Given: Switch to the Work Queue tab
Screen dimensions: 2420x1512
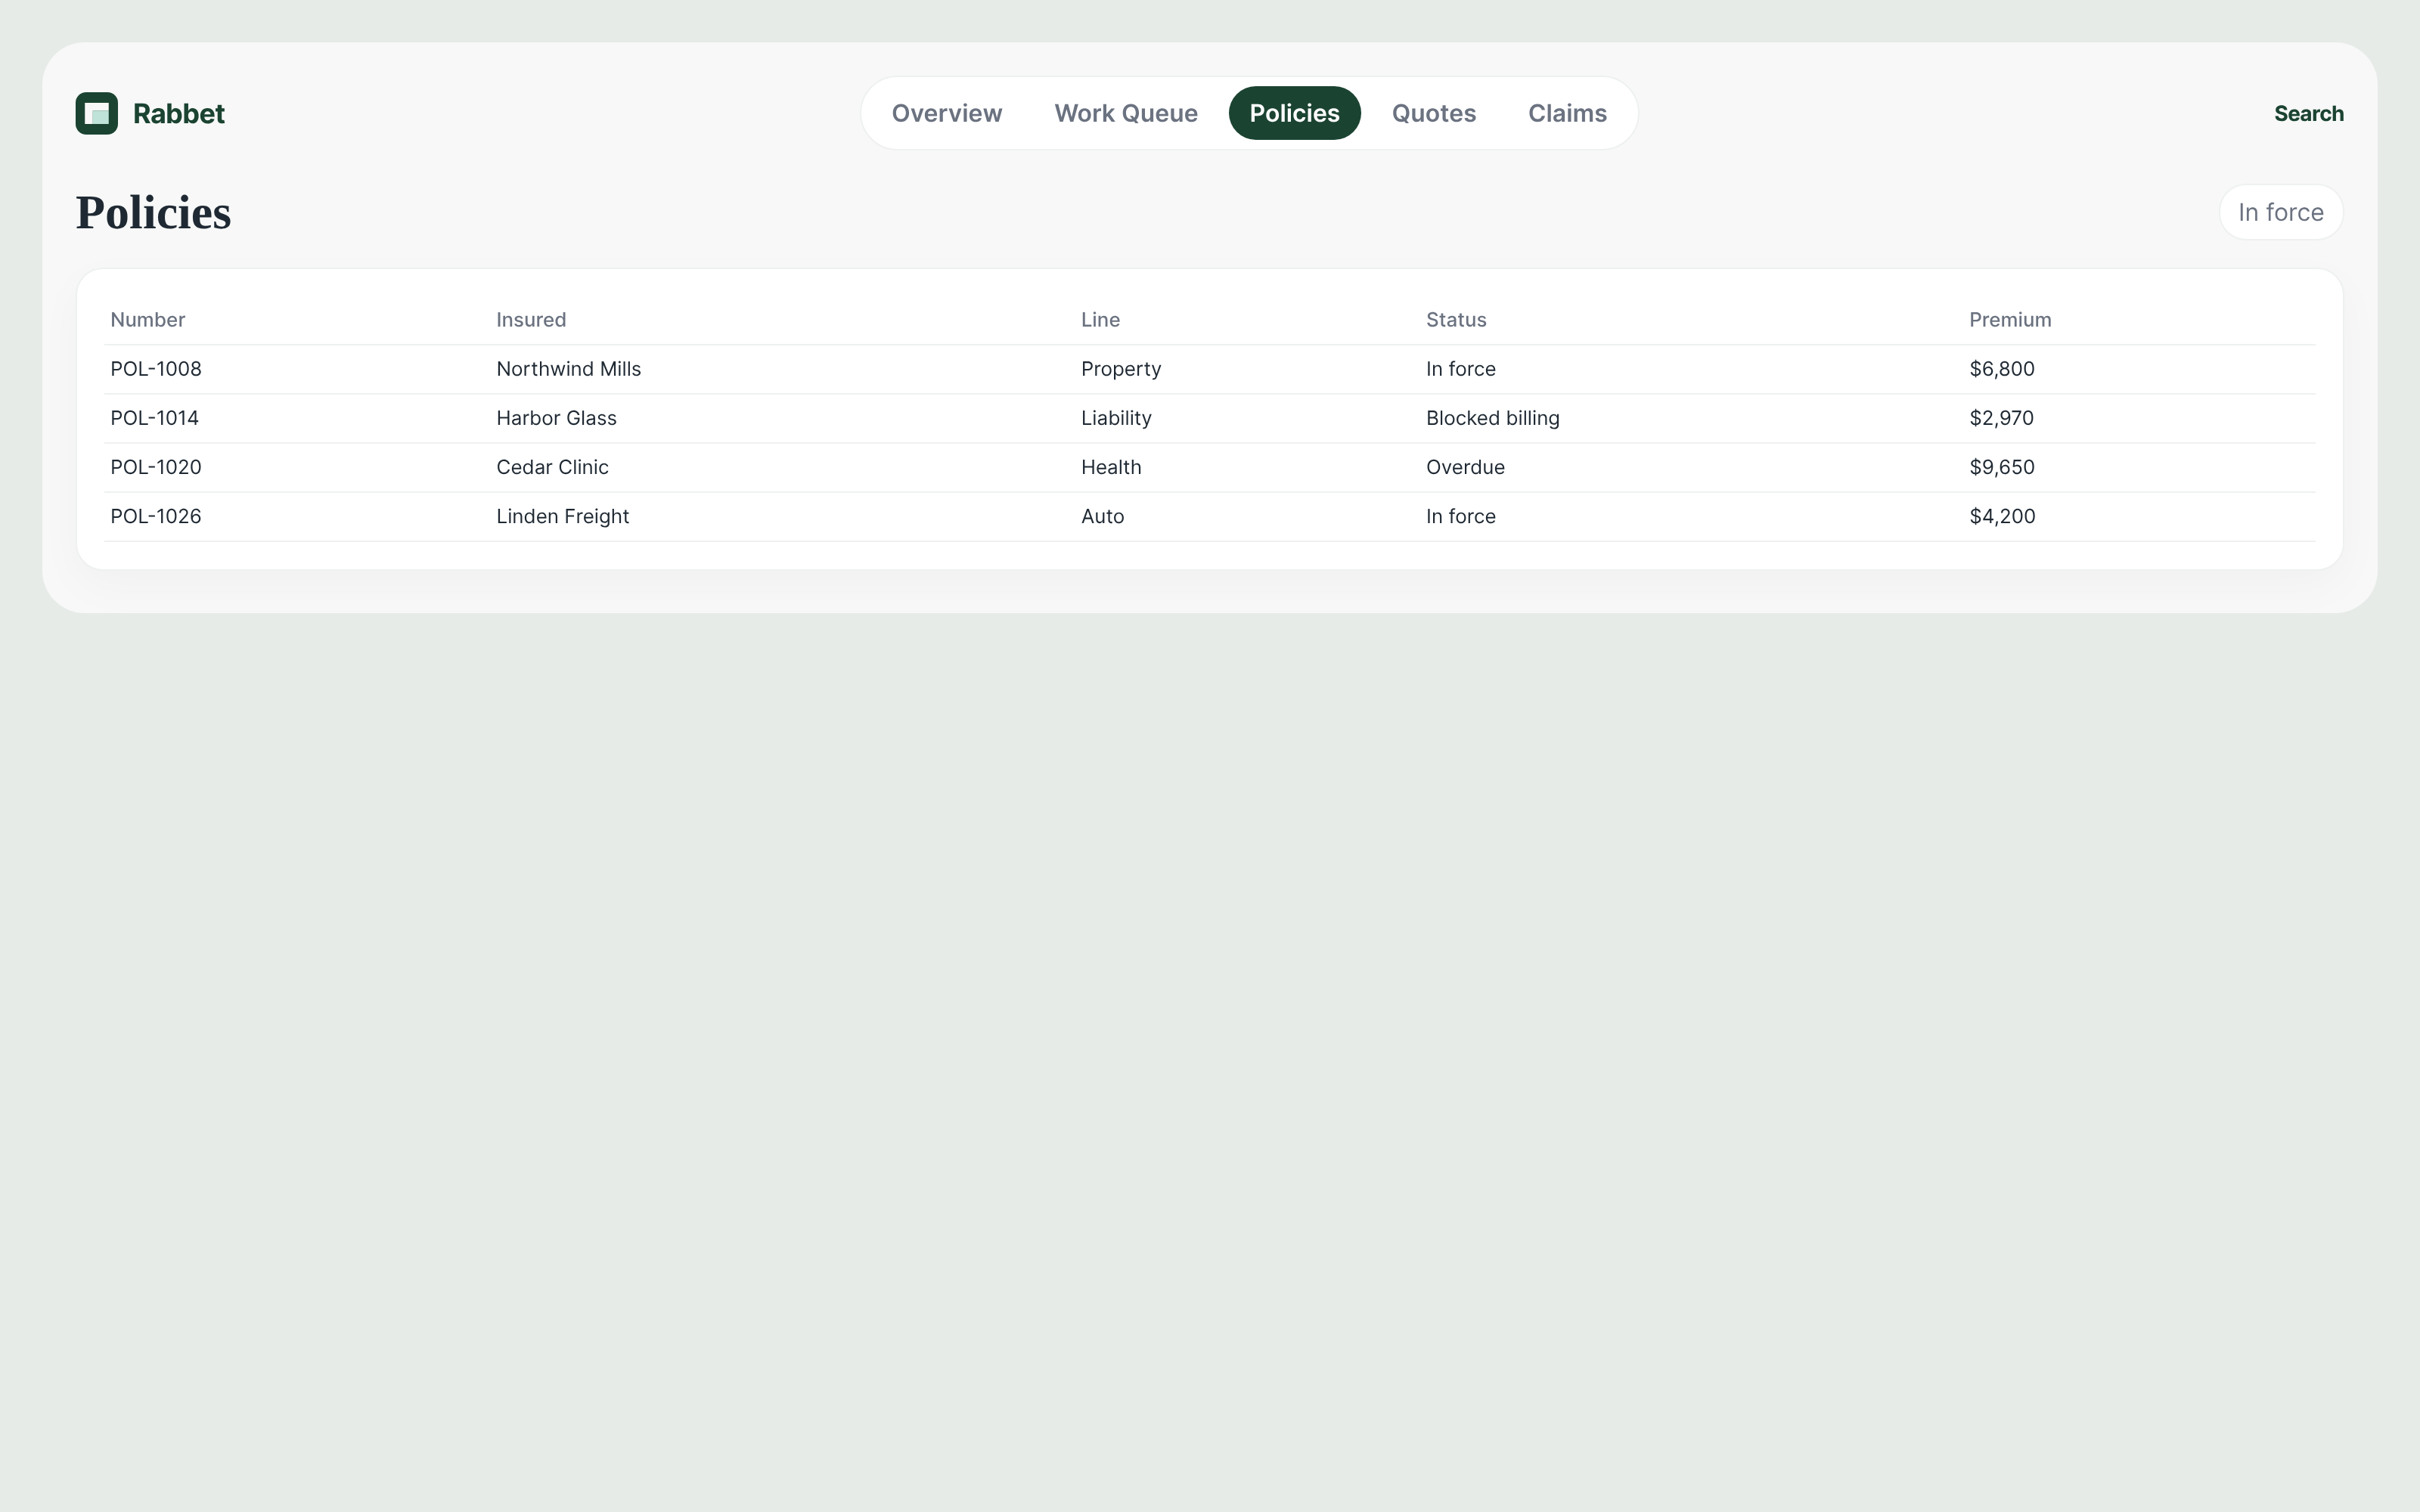Looking at the screenshot, I should click(x=1126, y=113).
